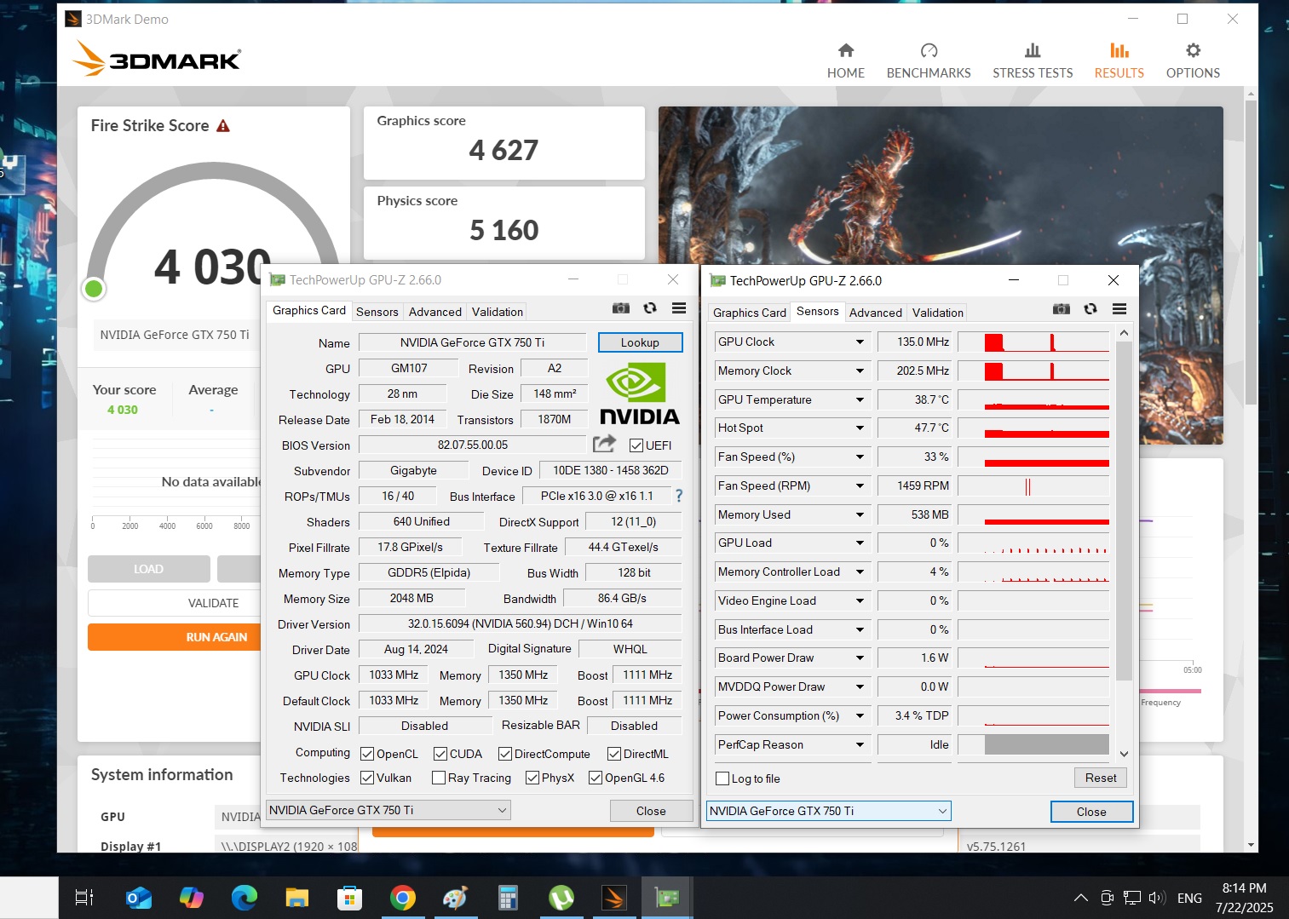Click the BIOS export share icon
The width and height of the screenshot is (1289, 919).
(x=604, y=444)
